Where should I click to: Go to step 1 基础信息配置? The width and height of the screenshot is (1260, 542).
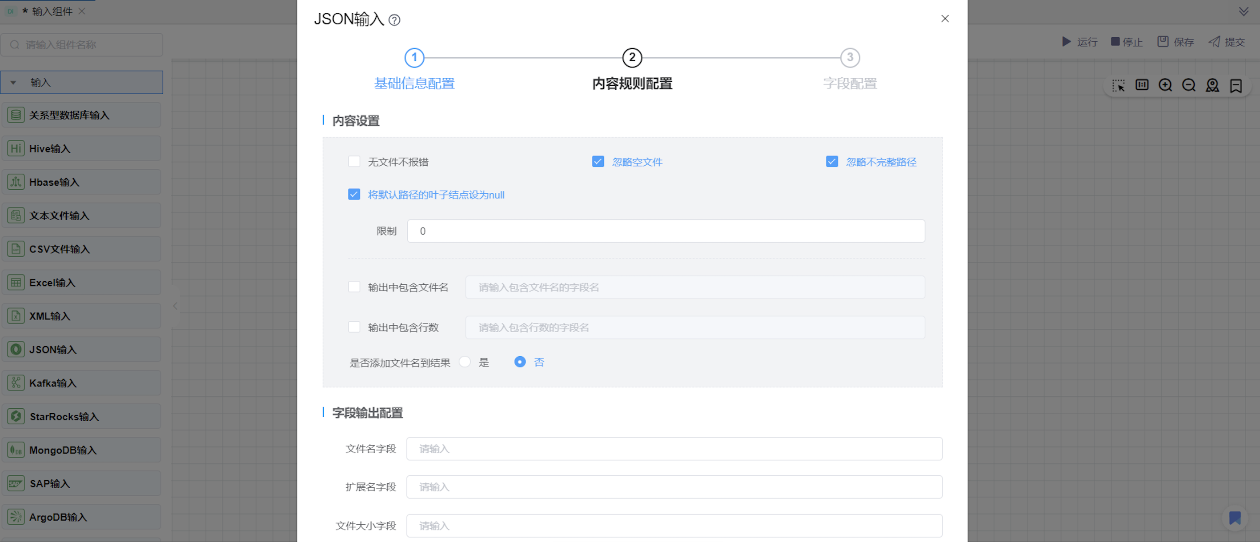coord(414,58)
